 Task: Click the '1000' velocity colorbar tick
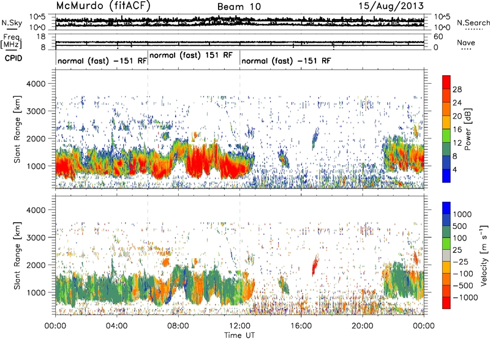[462, 214]
